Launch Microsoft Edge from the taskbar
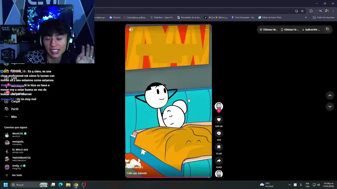 [61, 185]
